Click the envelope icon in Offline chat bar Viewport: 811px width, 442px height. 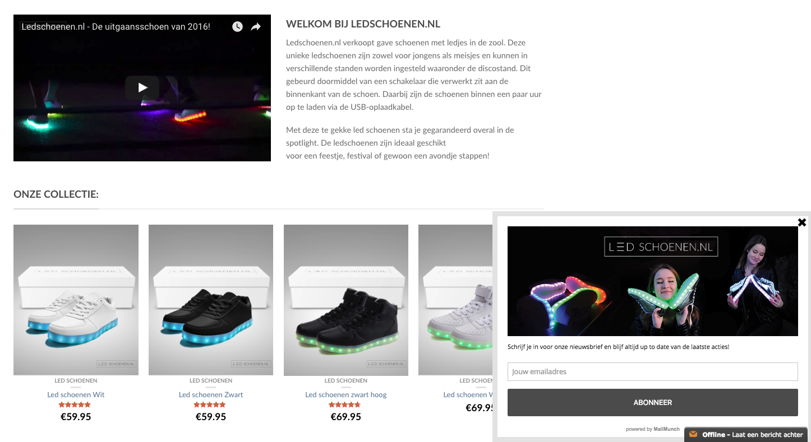pos(693,434)
